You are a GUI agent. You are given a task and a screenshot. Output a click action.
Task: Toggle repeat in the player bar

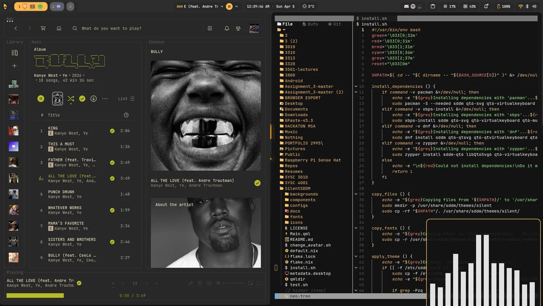point(156,283)
